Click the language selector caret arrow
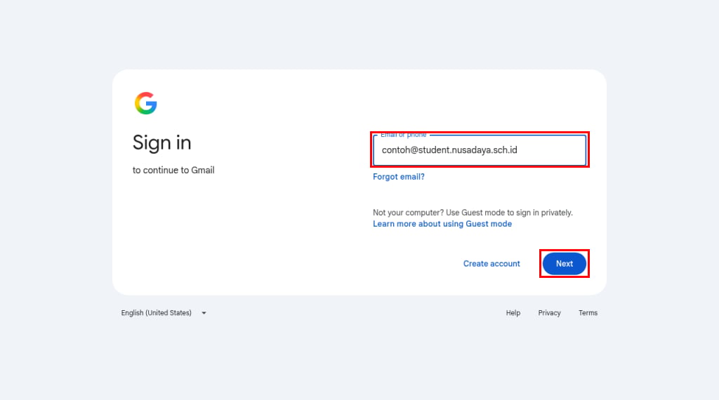This screenshot has height=400, width=719. click(x=204, y=313)
